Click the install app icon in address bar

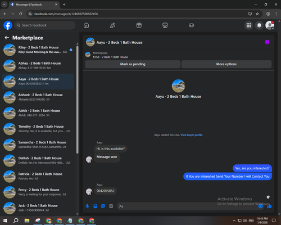250,14
